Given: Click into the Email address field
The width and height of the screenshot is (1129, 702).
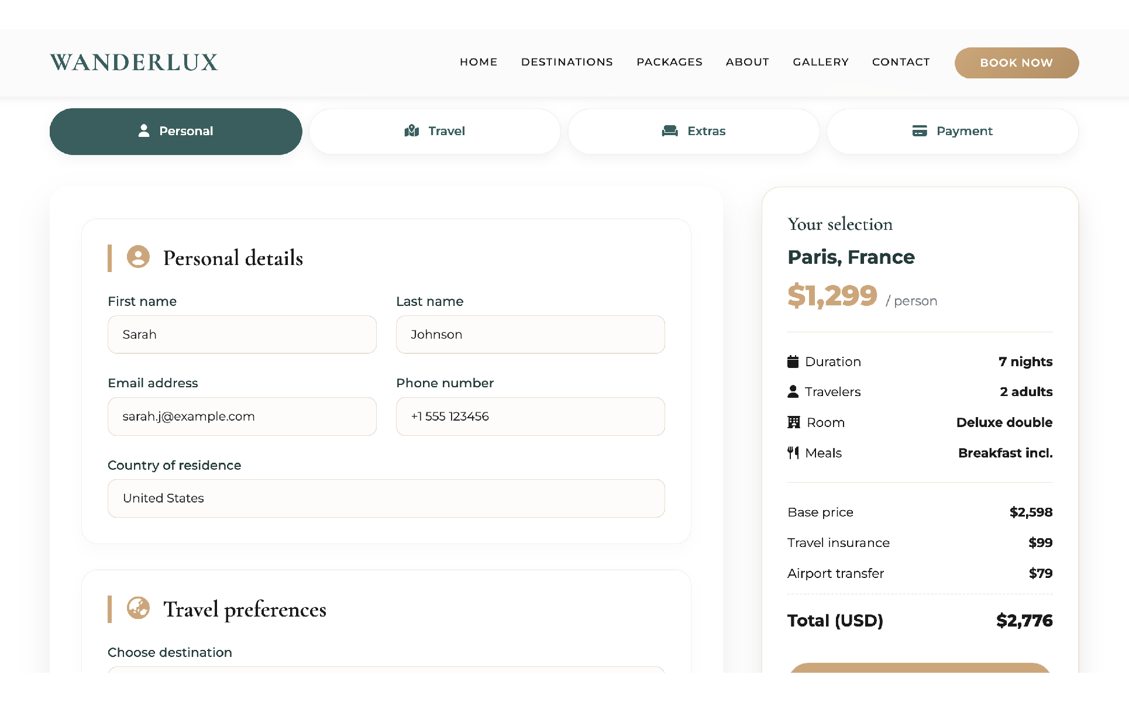Looking at the screenshot, I should coord(242,417).
